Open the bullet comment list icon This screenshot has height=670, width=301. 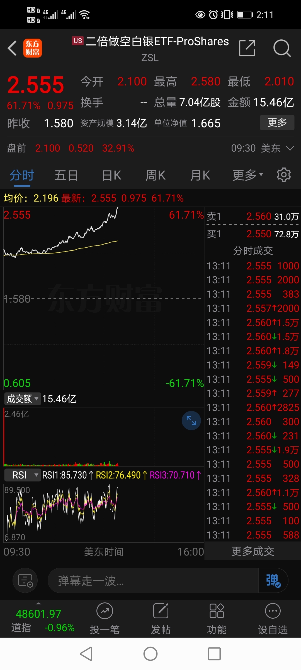(x=25, y=581)
